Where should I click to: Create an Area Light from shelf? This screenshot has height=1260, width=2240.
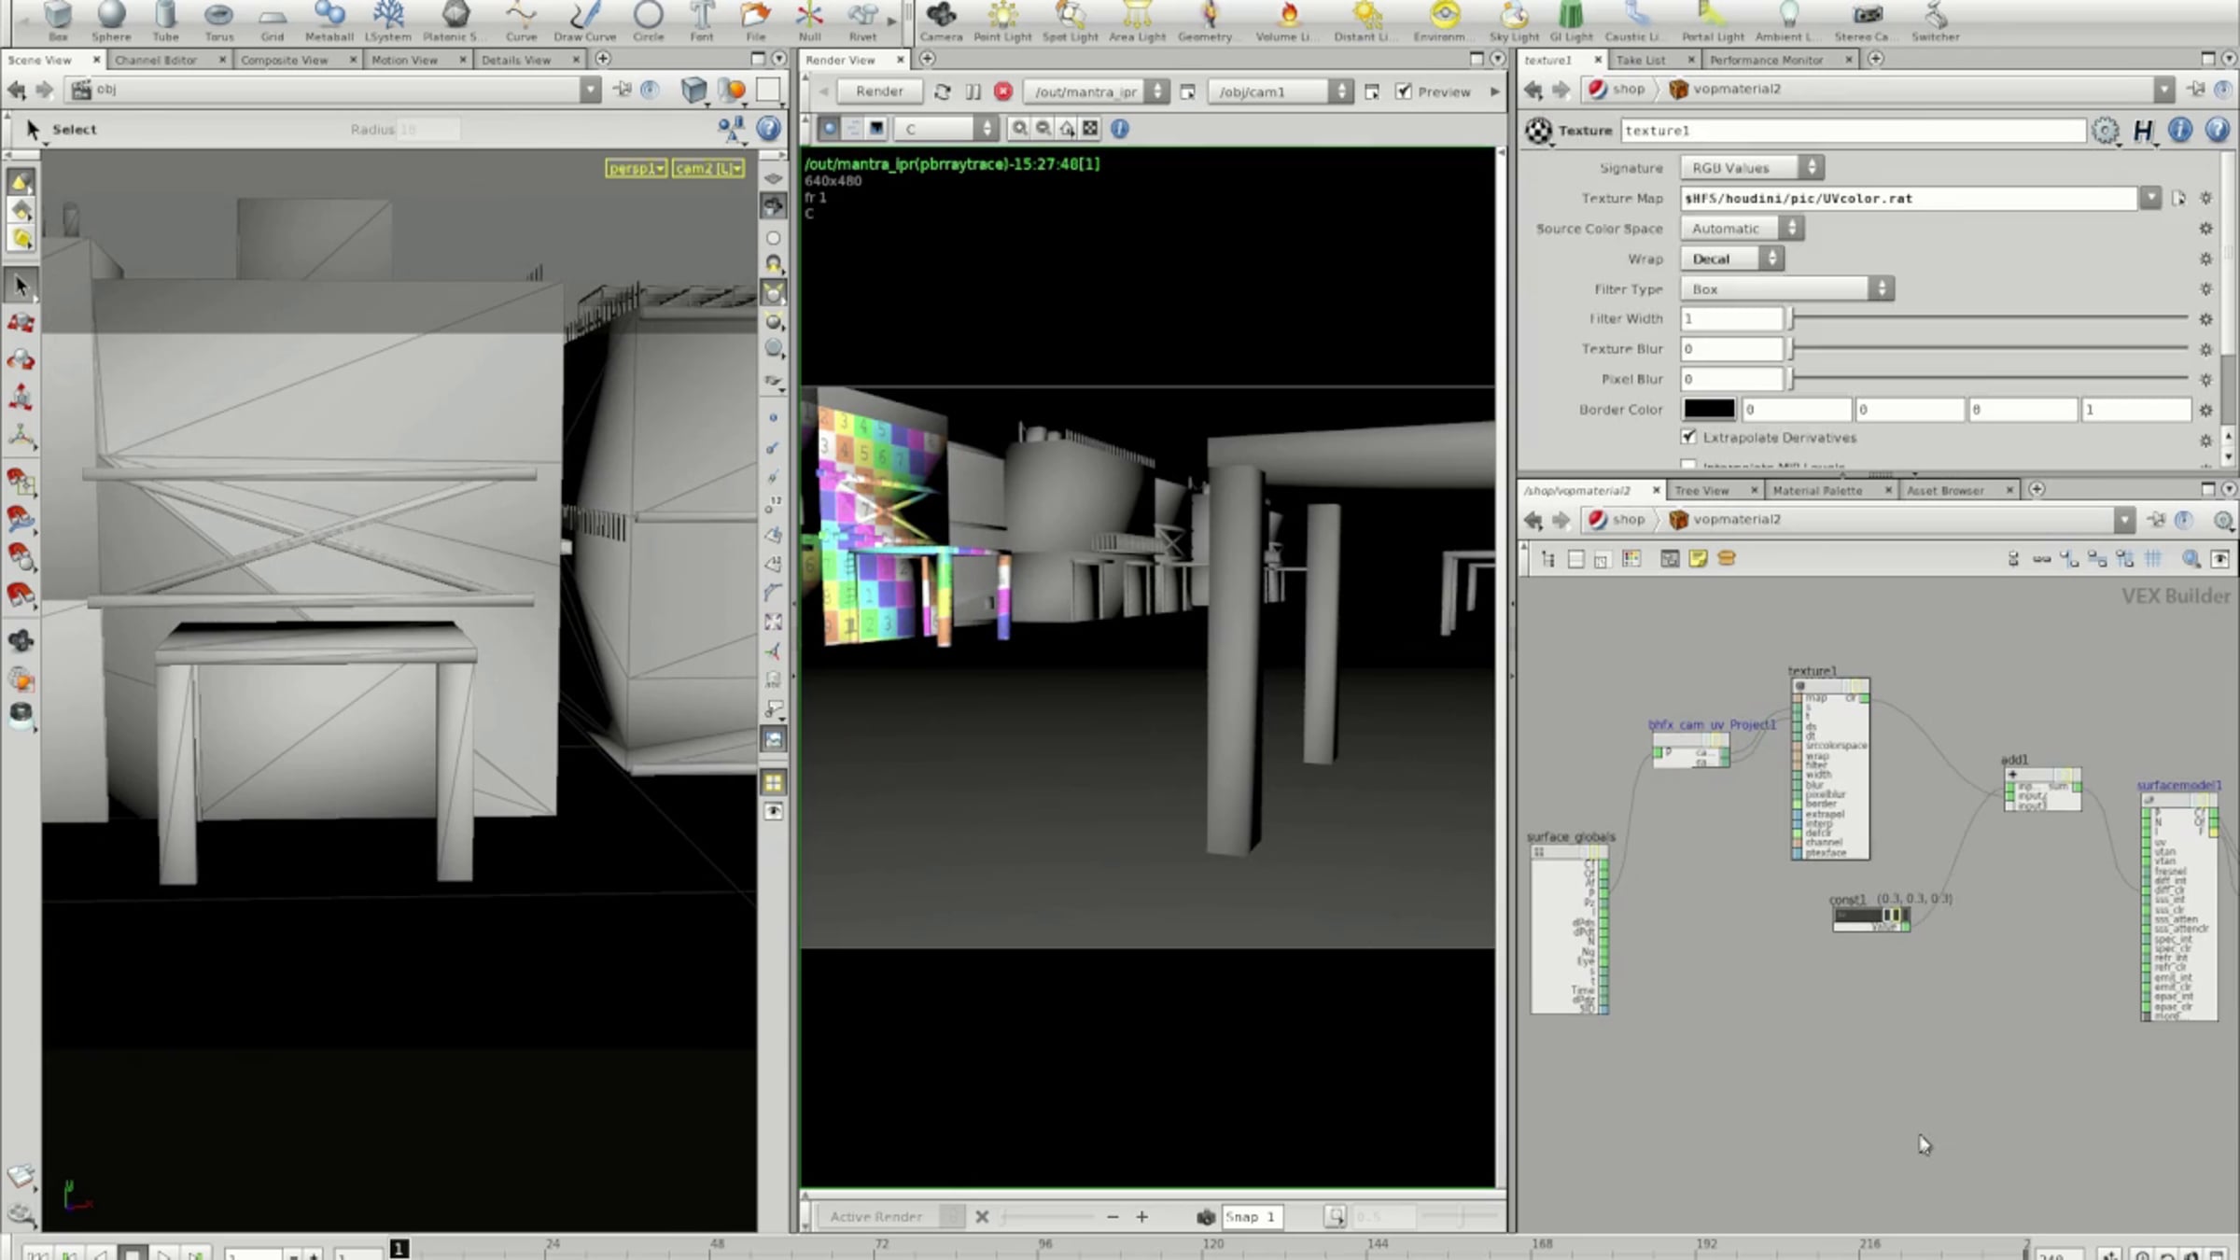[1137, 21]
